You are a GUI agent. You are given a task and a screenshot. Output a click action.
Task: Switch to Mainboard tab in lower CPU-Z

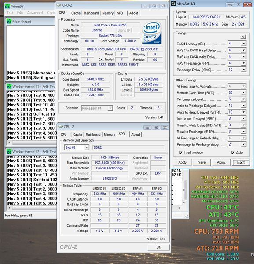point(93,134)
